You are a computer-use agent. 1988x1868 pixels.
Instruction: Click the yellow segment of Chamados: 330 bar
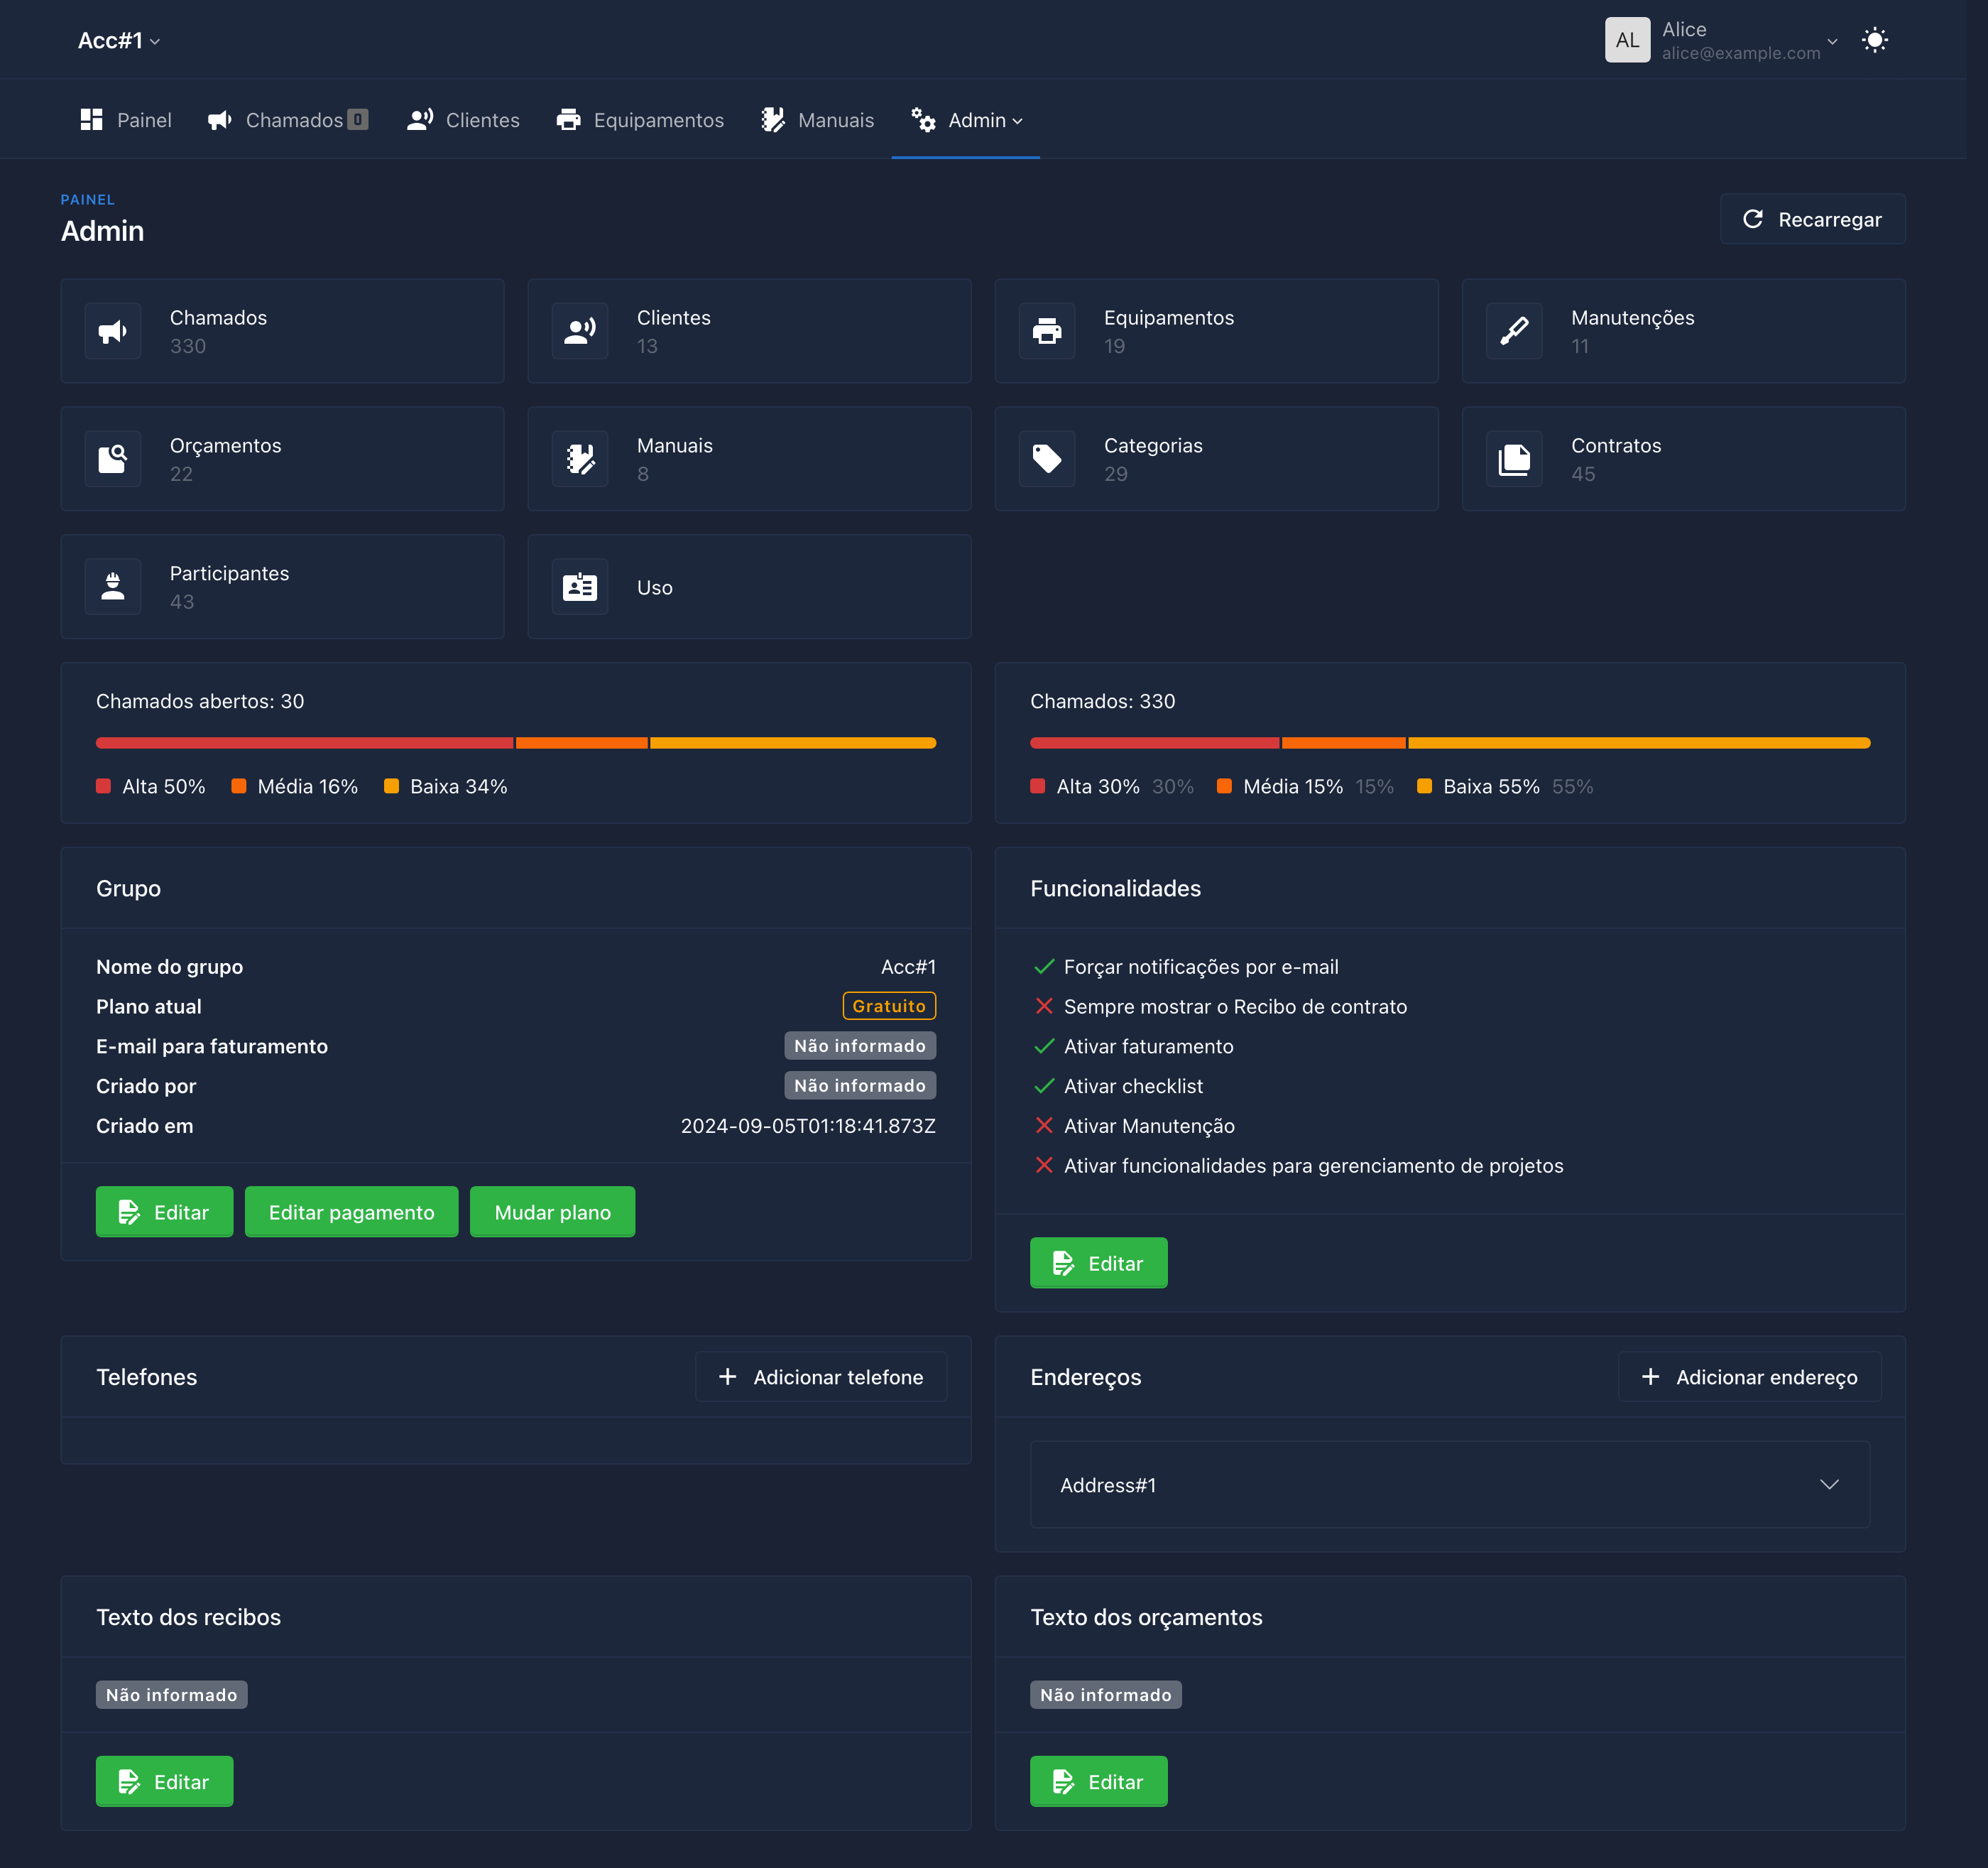pyautogui.click(x=1639, y=744)
